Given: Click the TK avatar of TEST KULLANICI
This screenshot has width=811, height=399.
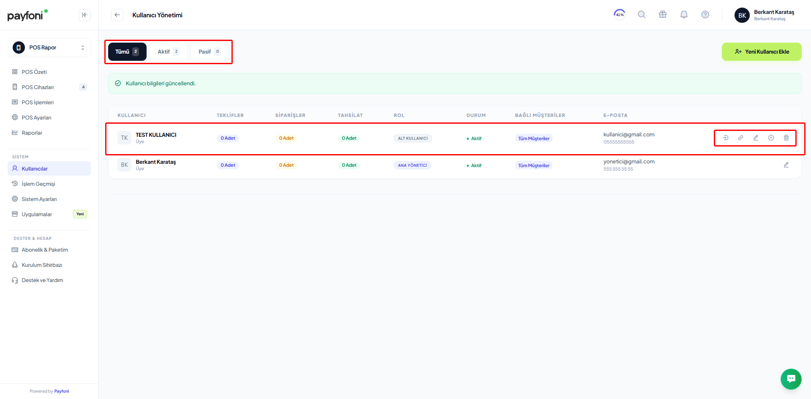Looking at the screenshot, I should pyautogui.click(x=124, y=138).
